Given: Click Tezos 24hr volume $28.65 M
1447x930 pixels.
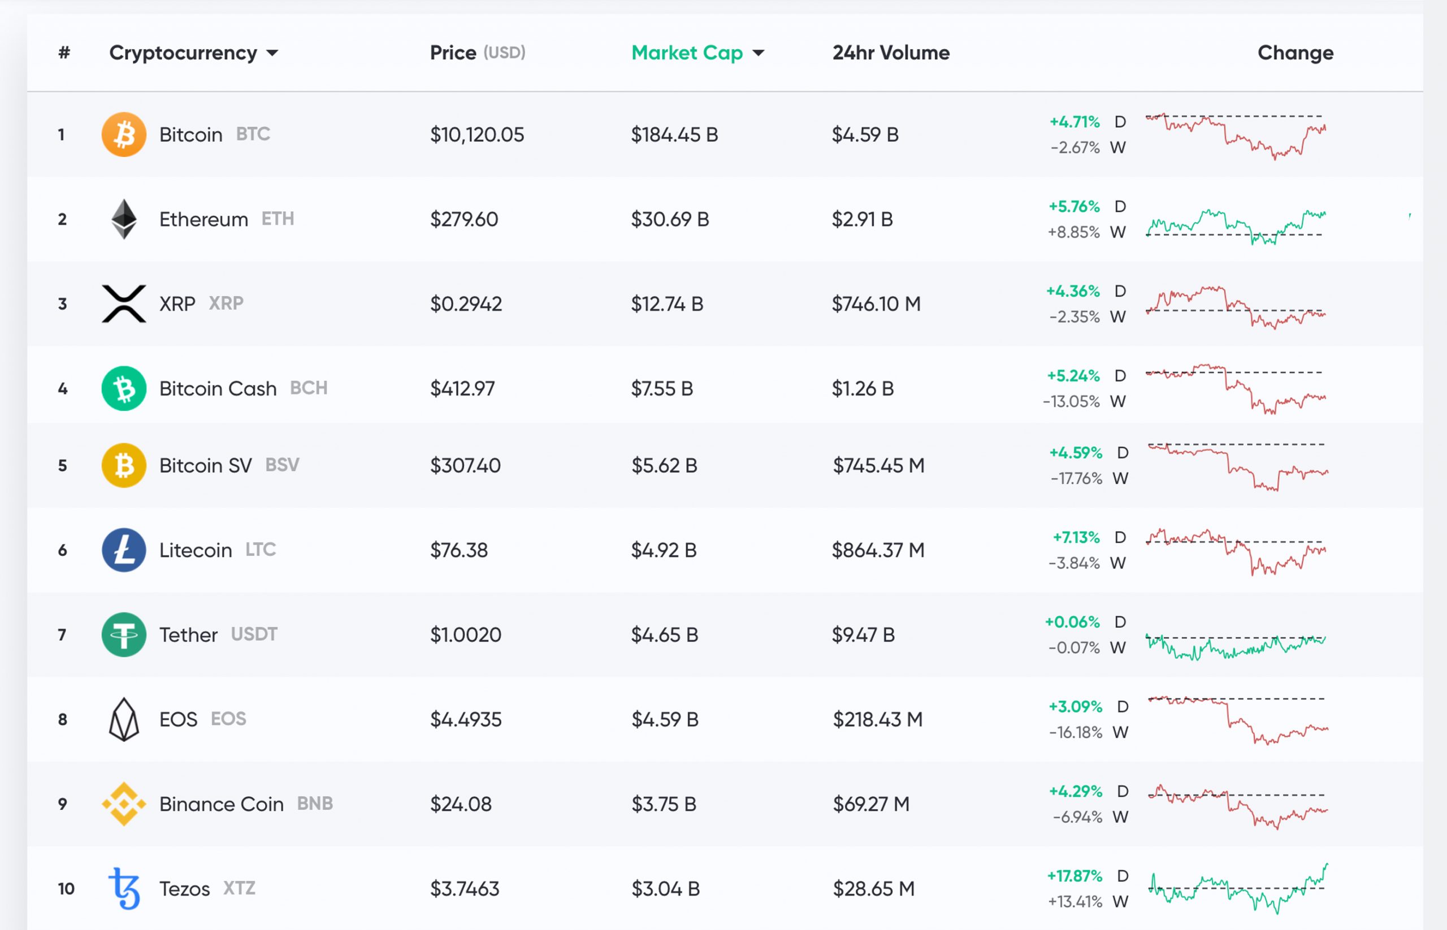Looking at the screenshot, I should click(x=874, y=888).
